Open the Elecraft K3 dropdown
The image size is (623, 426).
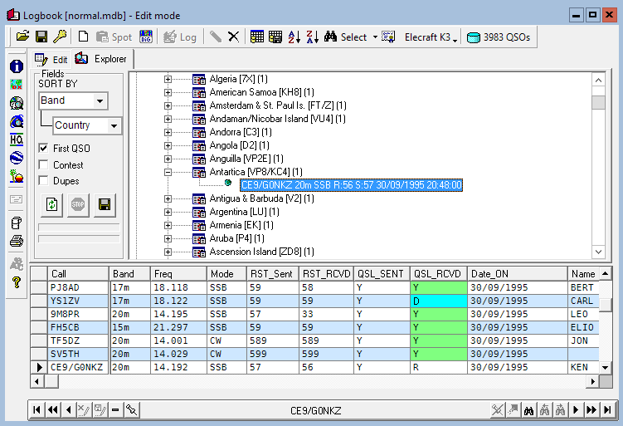pos(455,40)
